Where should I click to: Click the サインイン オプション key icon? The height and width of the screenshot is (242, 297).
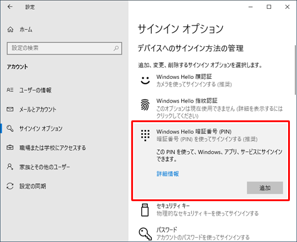point(10,128)
